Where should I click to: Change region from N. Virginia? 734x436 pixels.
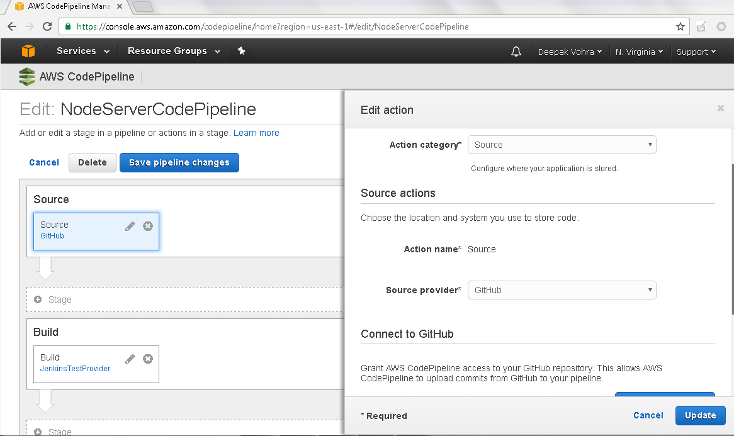[639, 52]
